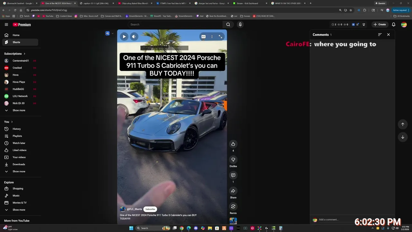Open a new browser tab
Viewport: 412px width, 232px height.
[310, 3]
